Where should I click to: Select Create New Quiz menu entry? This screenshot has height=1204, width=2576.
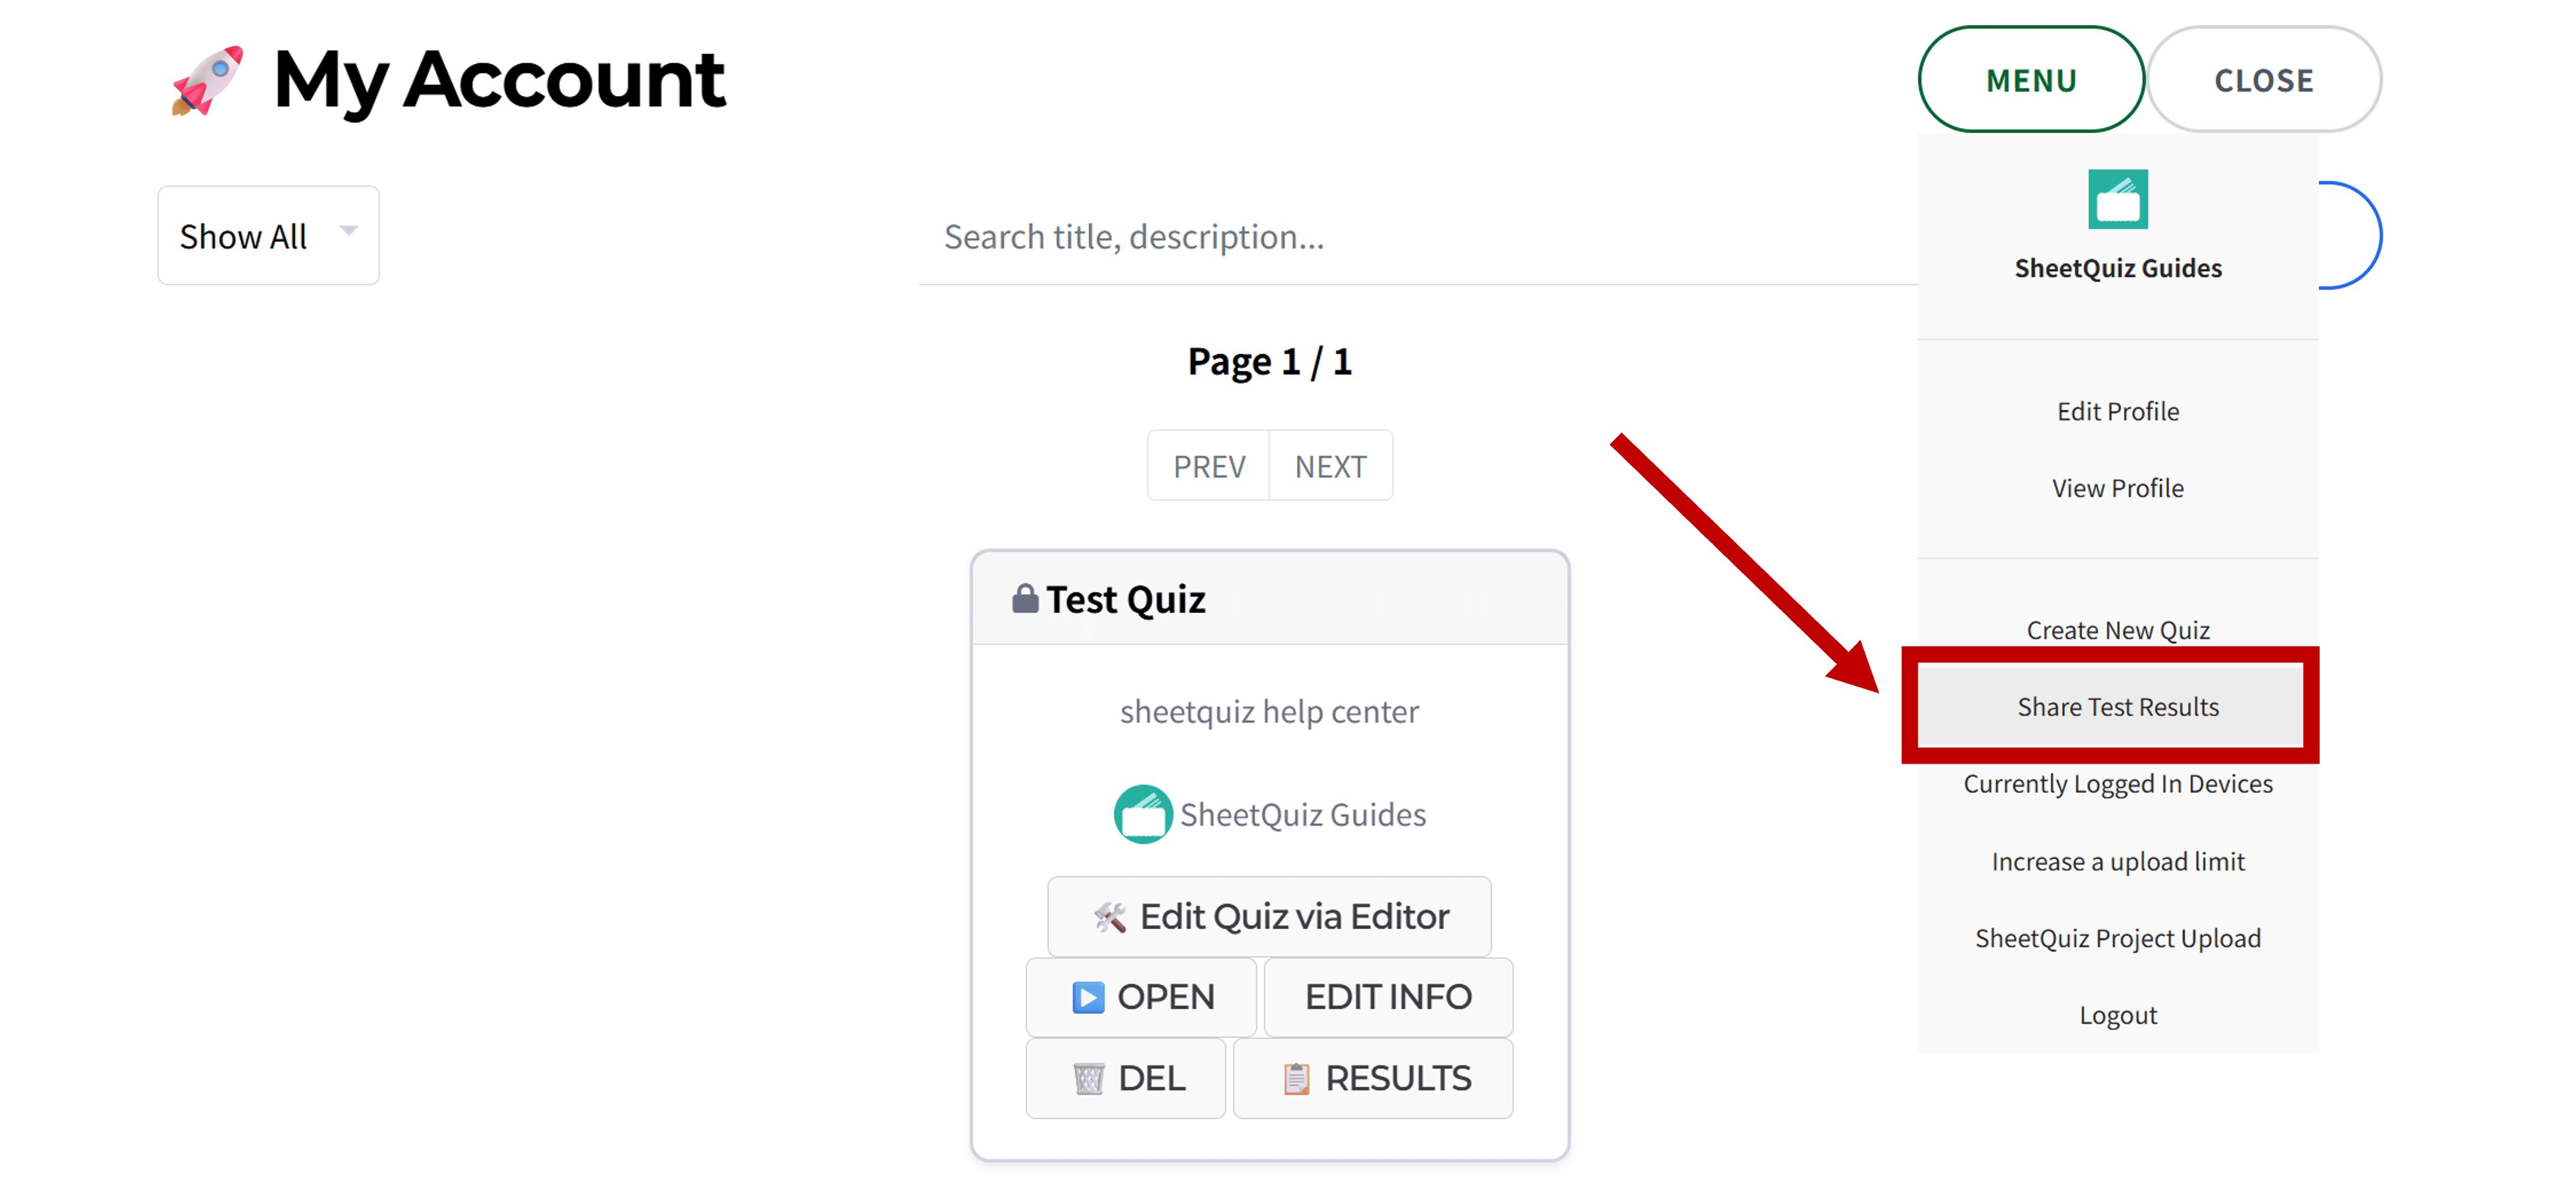point(2117,630)
